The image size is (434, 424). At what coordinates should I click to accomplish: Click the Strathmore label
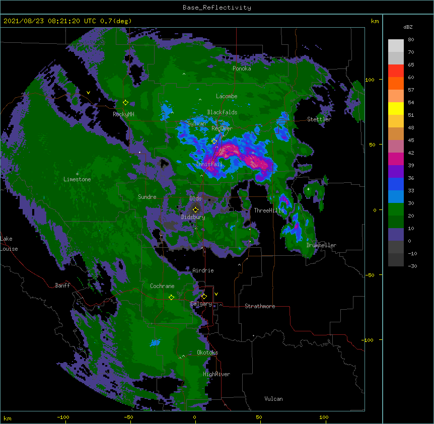point(260,306)
